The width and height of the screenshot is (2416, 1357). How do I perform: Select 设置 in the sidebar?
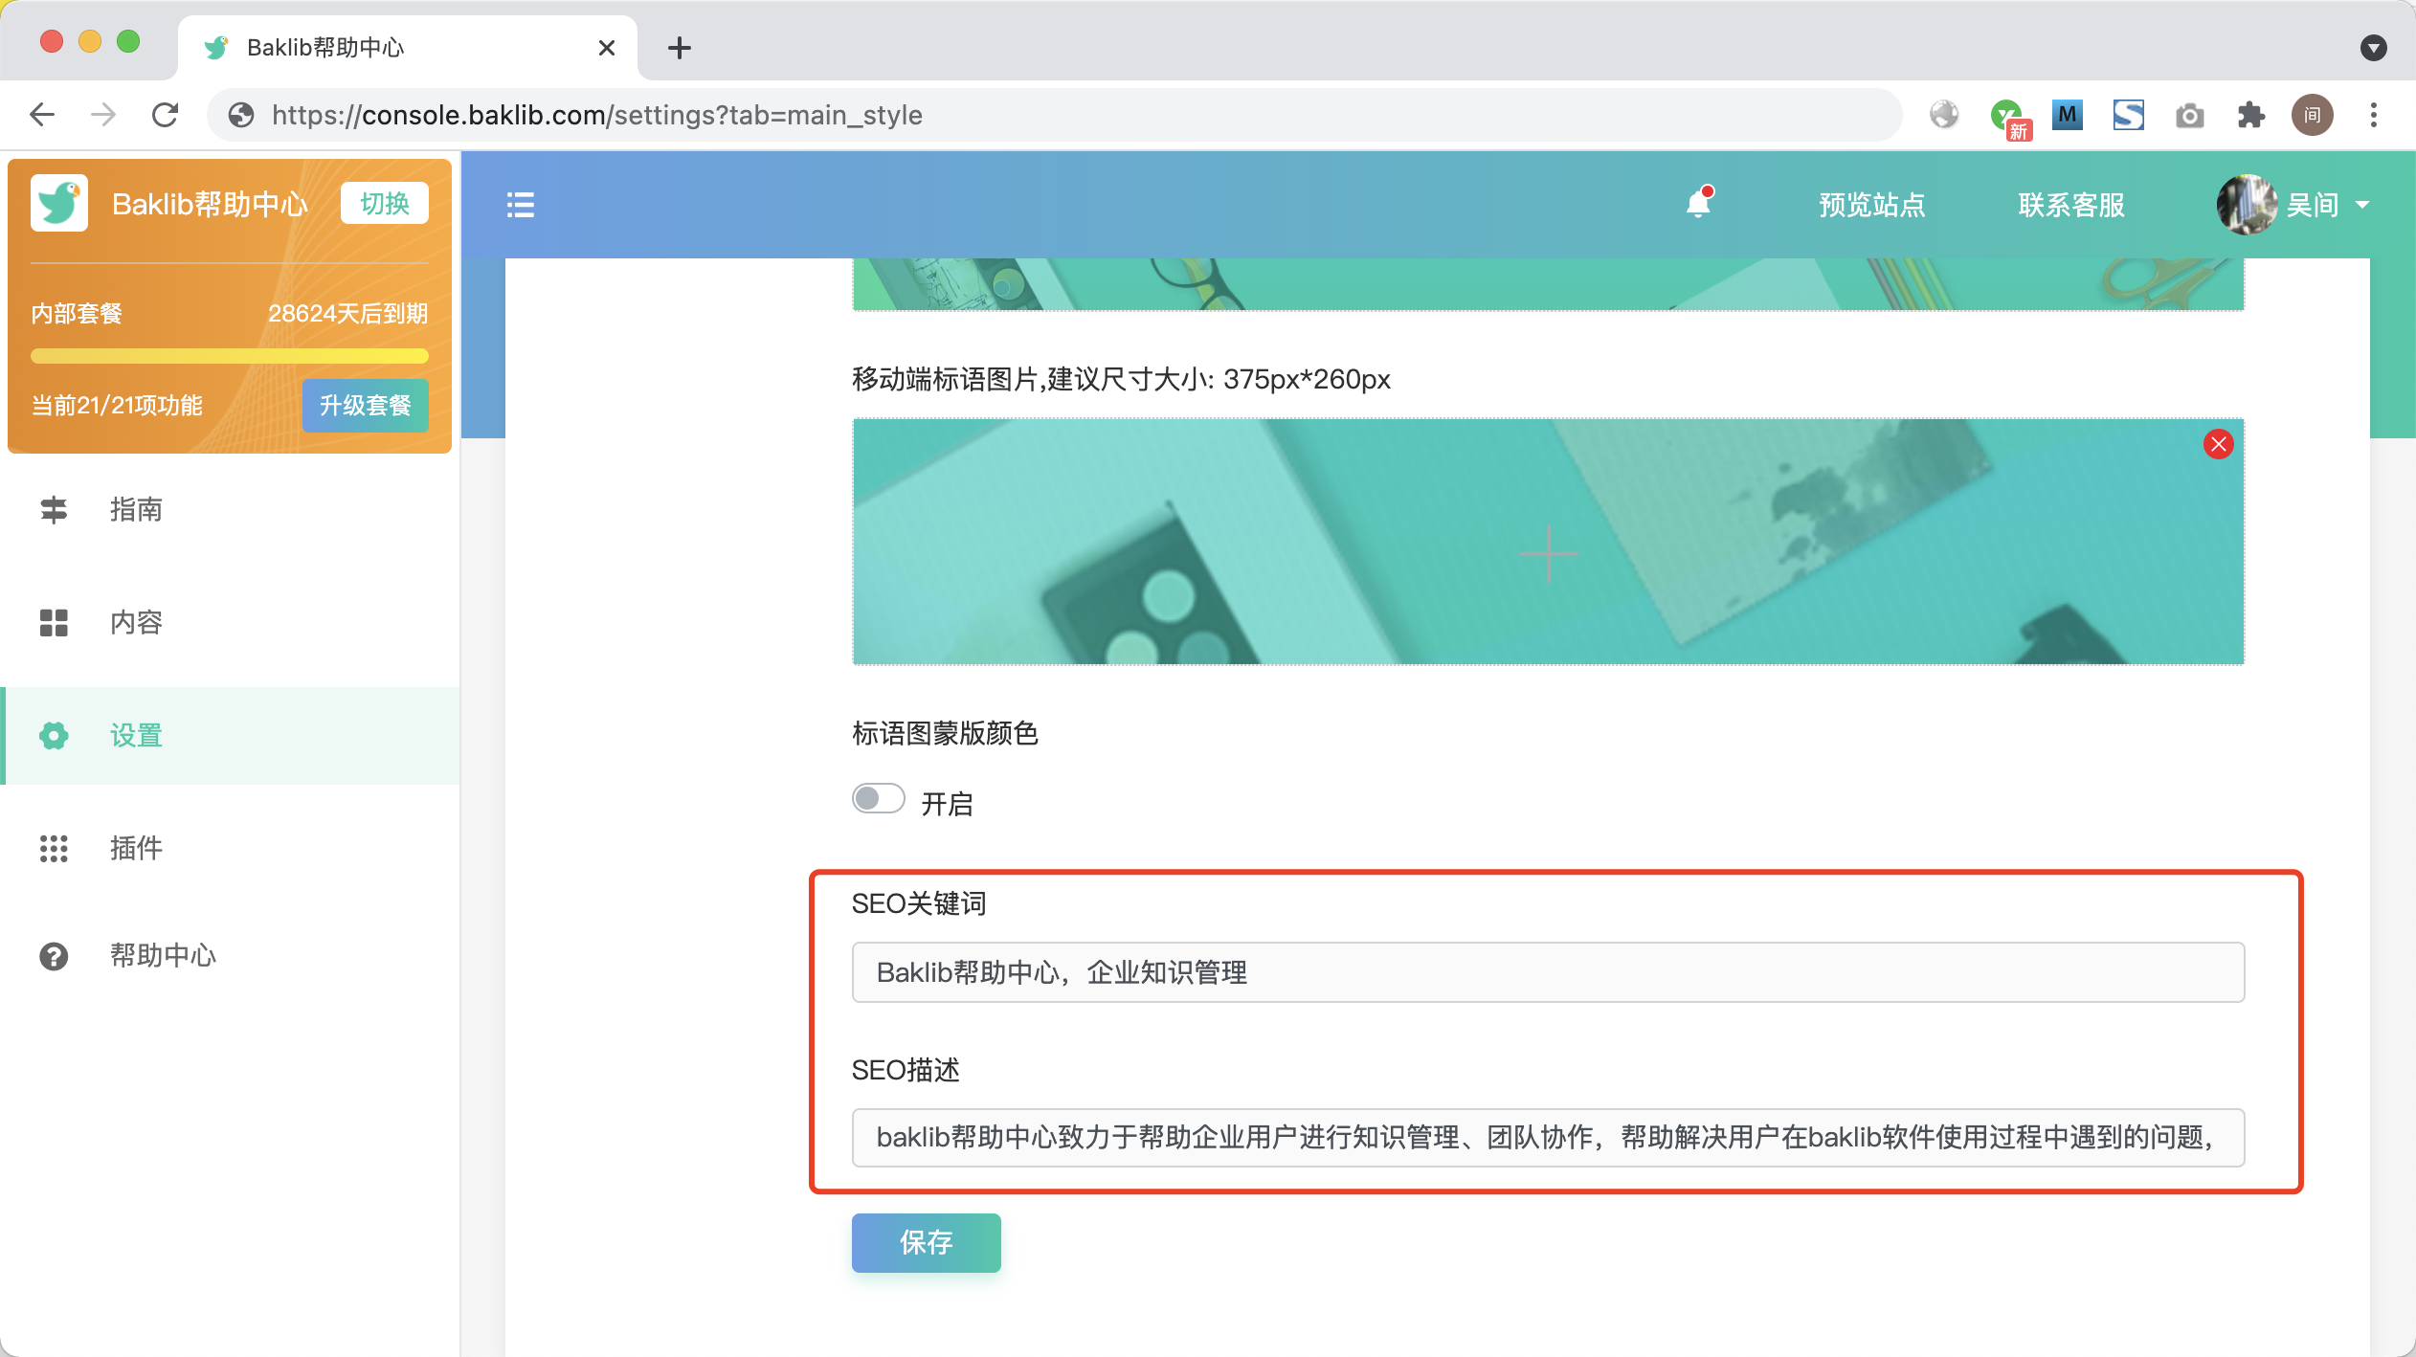click(x=230, y=735)
